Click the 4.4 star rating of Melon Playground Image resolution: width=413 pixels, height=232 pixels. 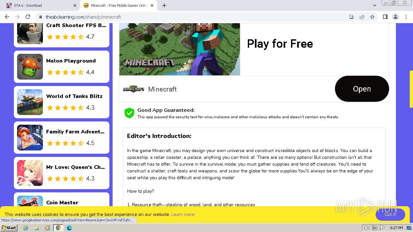[x=71, y=72]
